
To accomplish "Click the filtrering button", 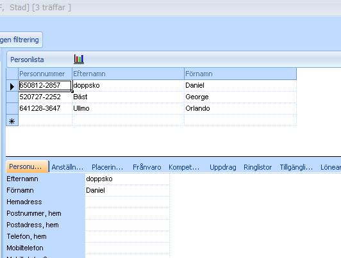I will click(21, 40).
